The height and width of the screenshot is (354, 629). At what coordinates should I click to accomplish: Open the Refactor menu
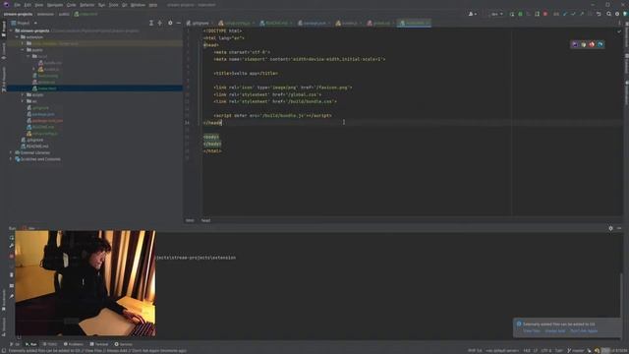coord(87,5)
